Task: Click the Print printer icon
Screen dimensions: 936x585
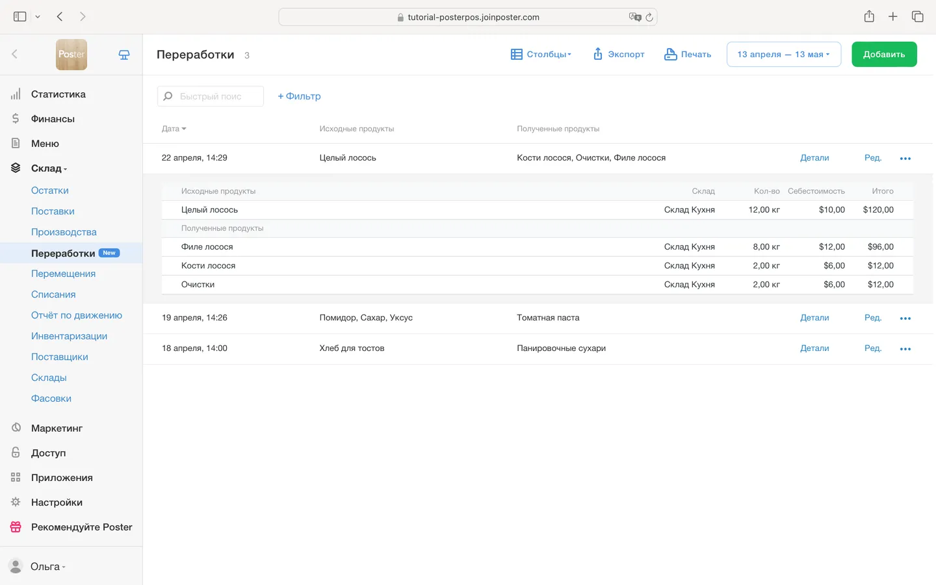Action: point(670,55)
